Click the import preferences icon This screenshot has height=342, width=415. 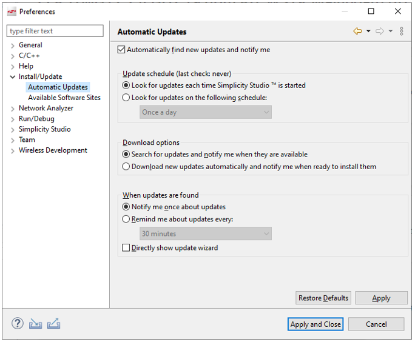coord(35,323)
